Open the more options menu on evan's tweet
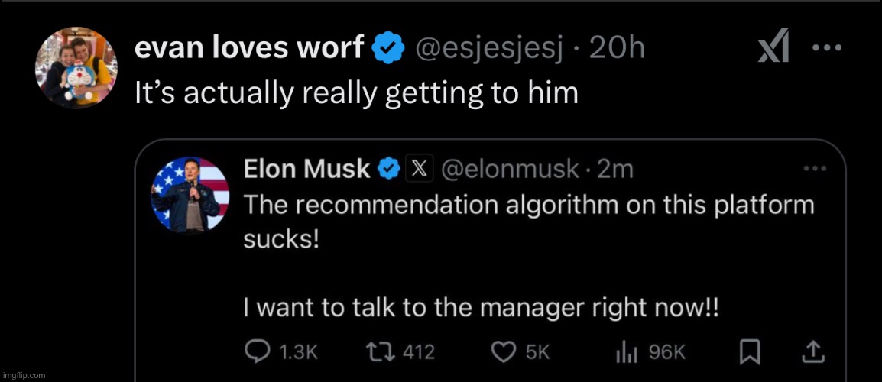The height and width of the screenshot is (382, 882). (825, 49)
